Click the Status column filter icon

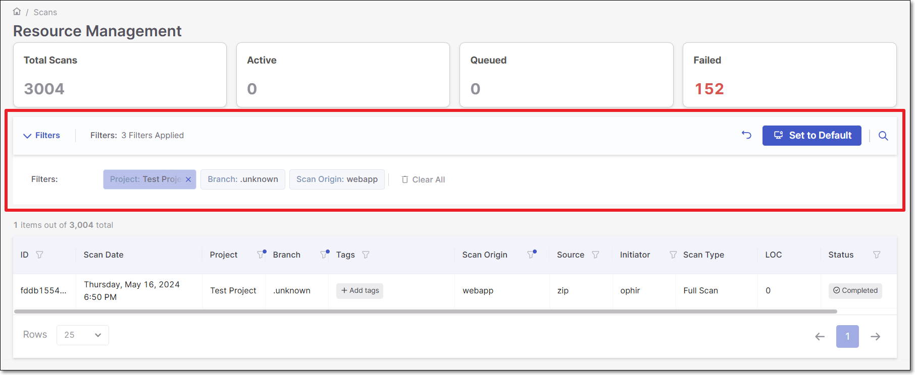click(x=877, y=255)
